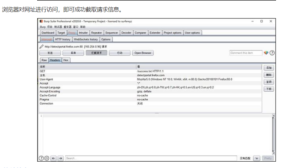Switch to the Target tab
281x168 pixels.
coord(61,33)
